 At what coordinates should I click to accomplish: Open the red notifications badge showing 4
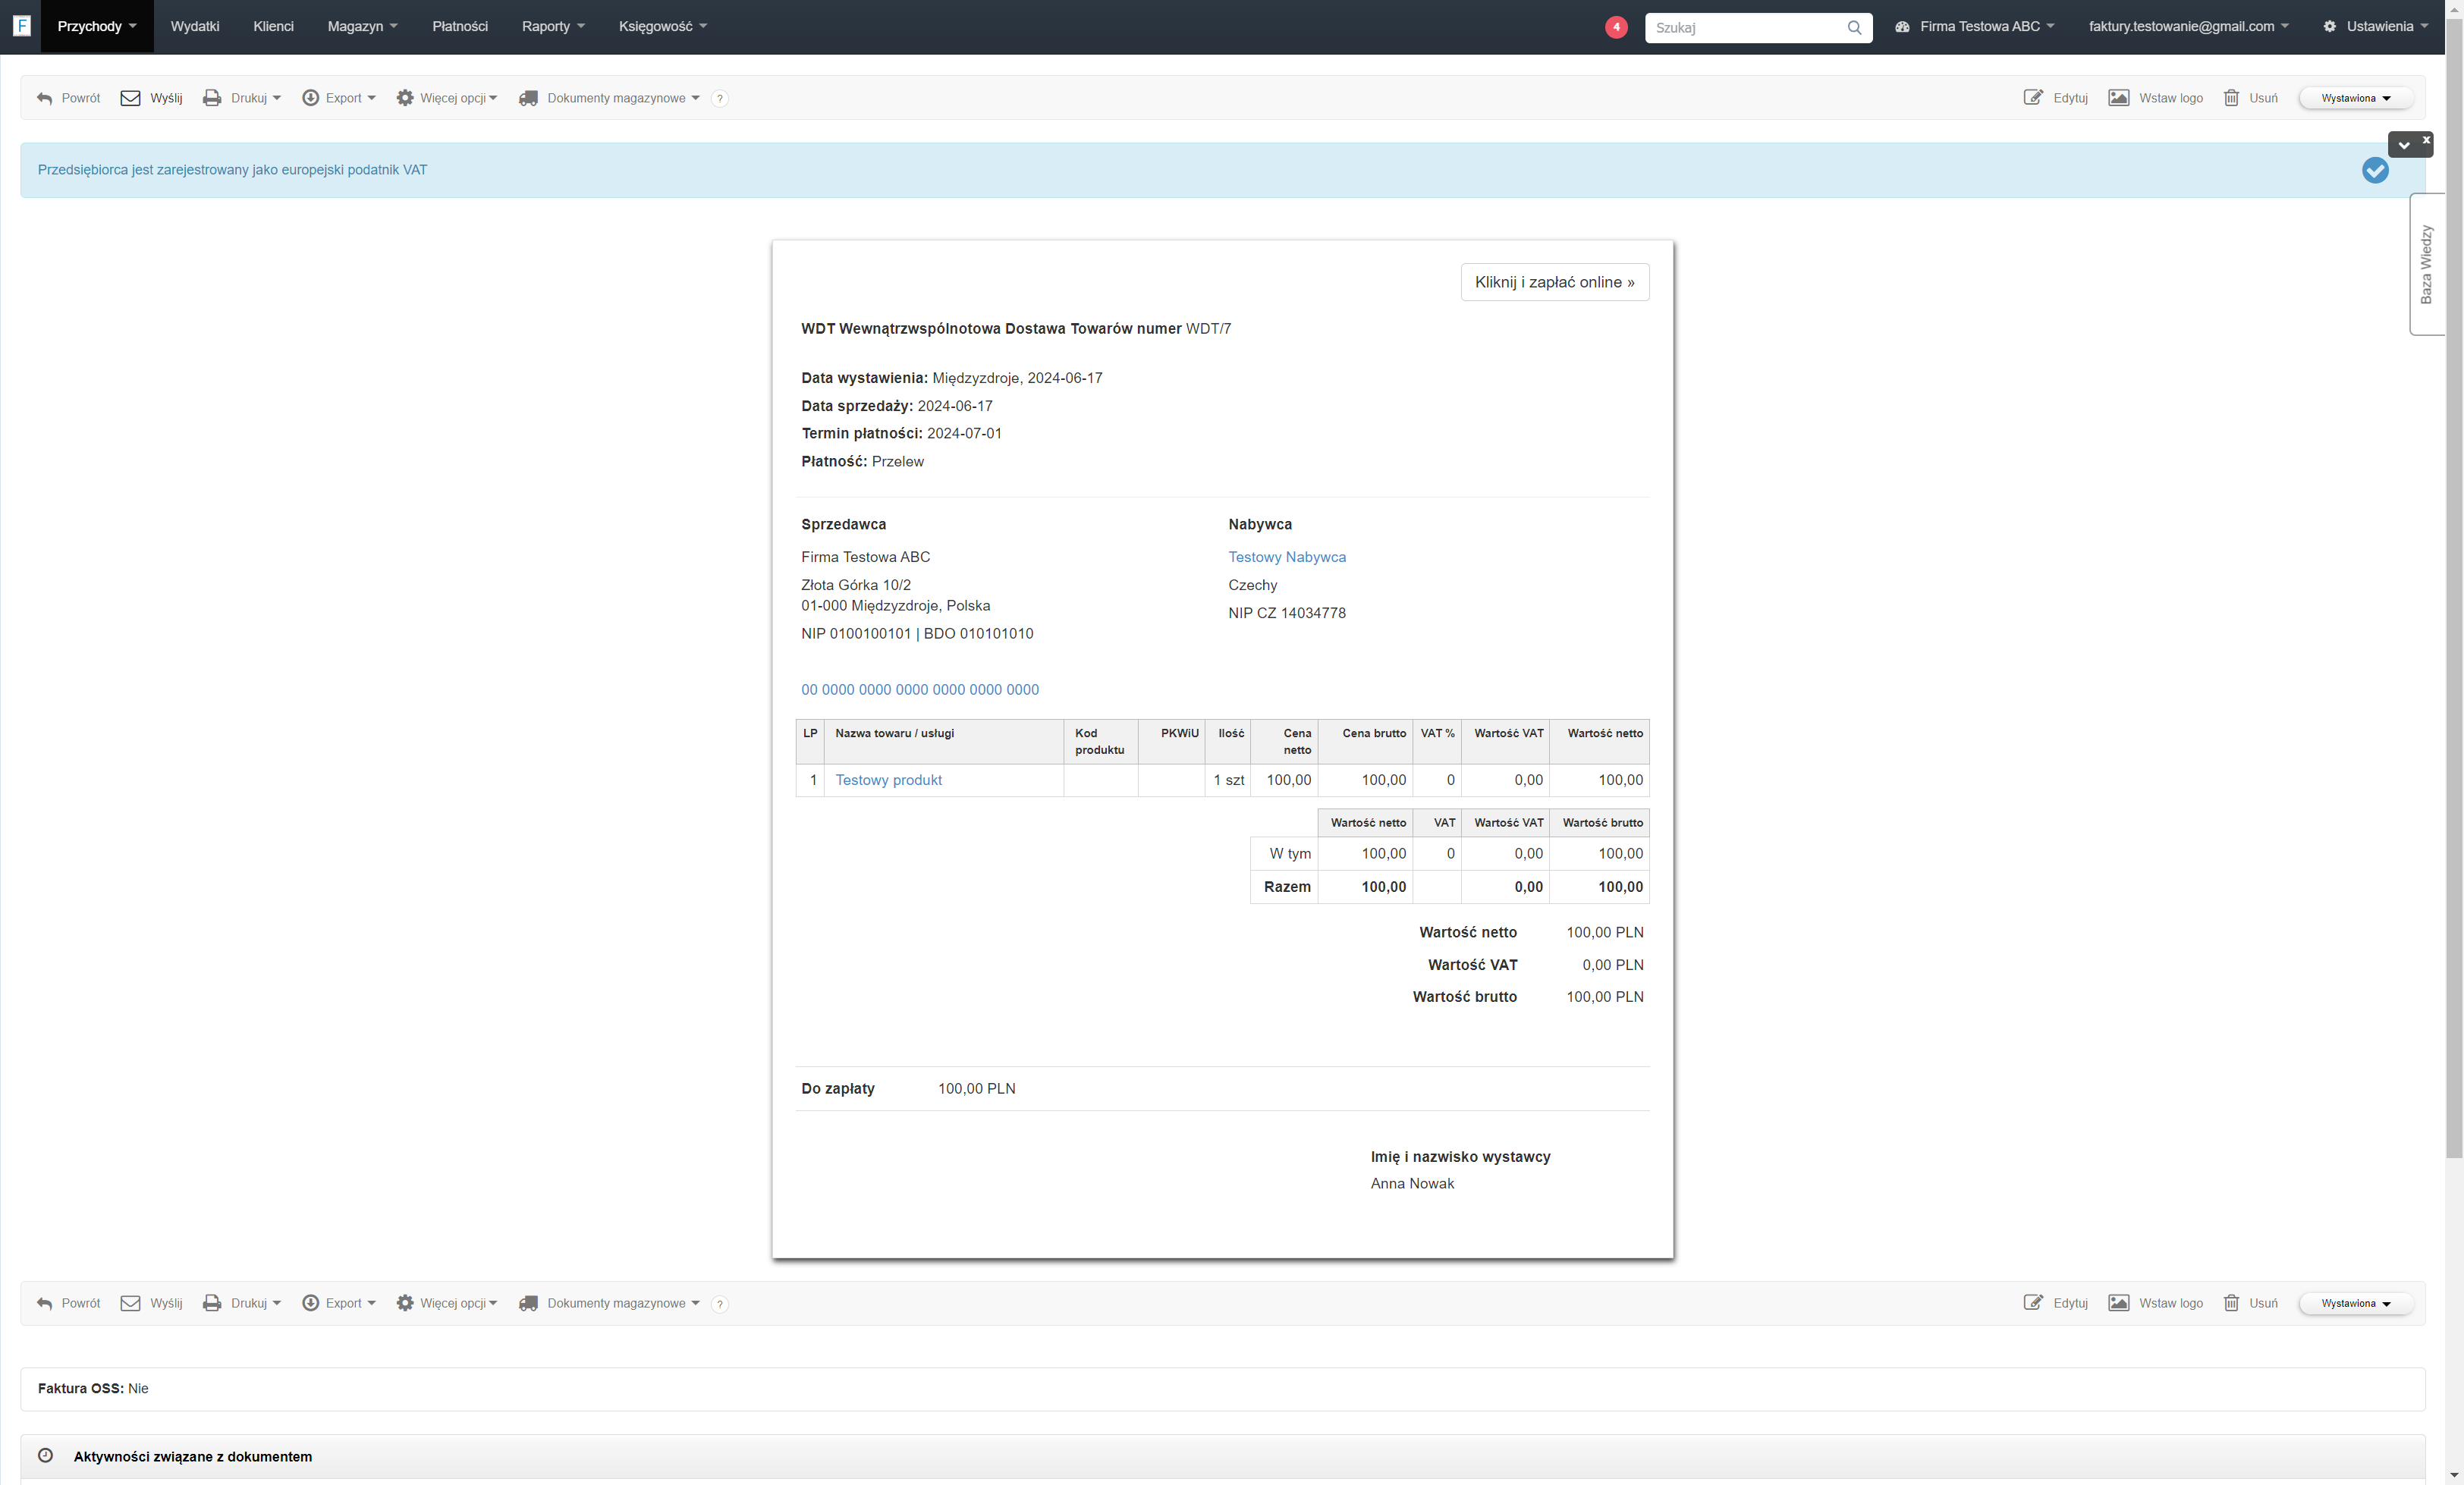[1616, 27]
